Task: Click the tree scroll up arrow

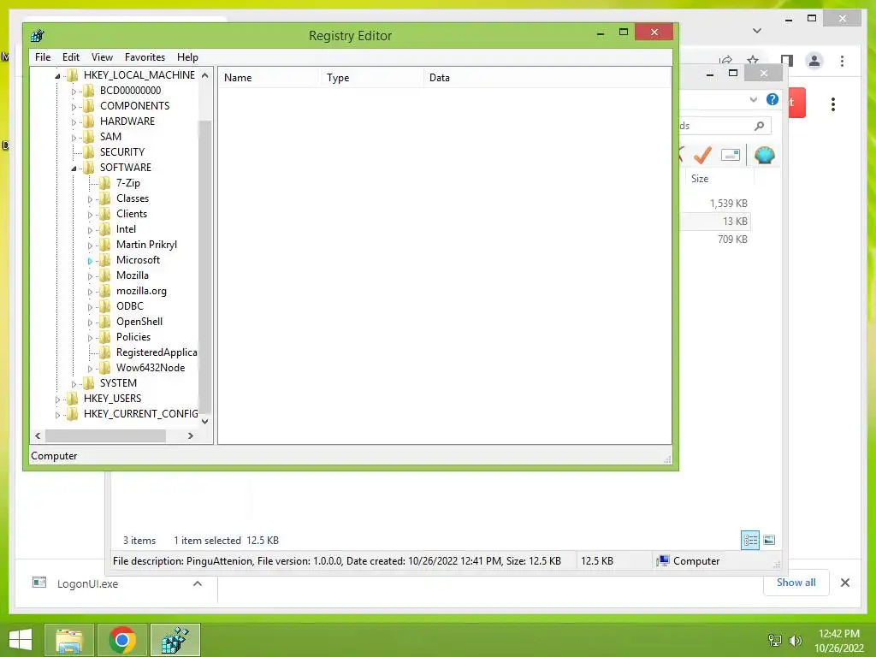Action: [205, 75]
